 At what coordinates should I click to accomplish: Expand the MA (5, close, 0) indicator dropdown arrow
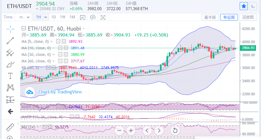click(x=52, y=42)
